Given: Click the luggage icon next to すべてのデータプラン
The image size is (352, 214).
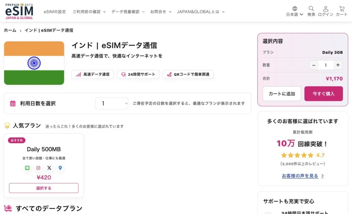Looking at the screenshot, I should (x=8, y=208).
